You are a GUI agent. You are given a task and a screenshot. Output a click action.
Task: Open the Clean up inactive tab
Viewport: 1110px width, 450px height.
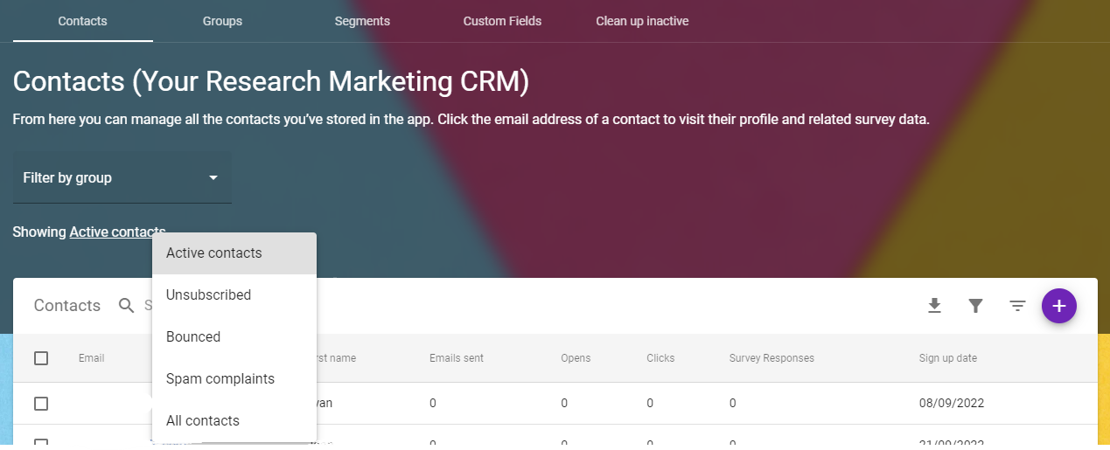click(x=642, y=21)
